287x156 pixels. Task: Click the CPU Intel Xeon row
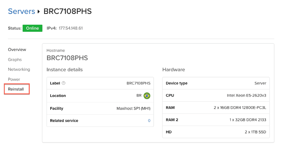(216, 96)
